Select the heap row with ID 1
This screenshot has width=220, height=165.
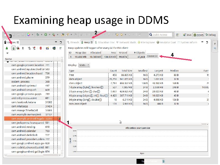click(107, 57)
